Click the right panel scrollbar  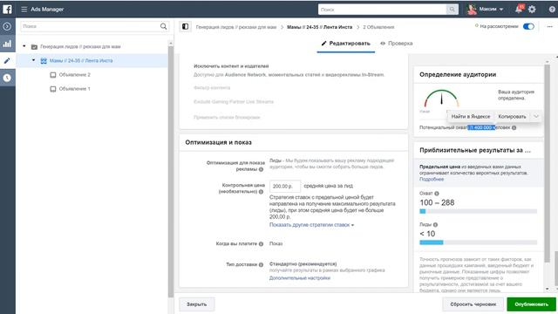pyautogui.click(x=547, y=164)
